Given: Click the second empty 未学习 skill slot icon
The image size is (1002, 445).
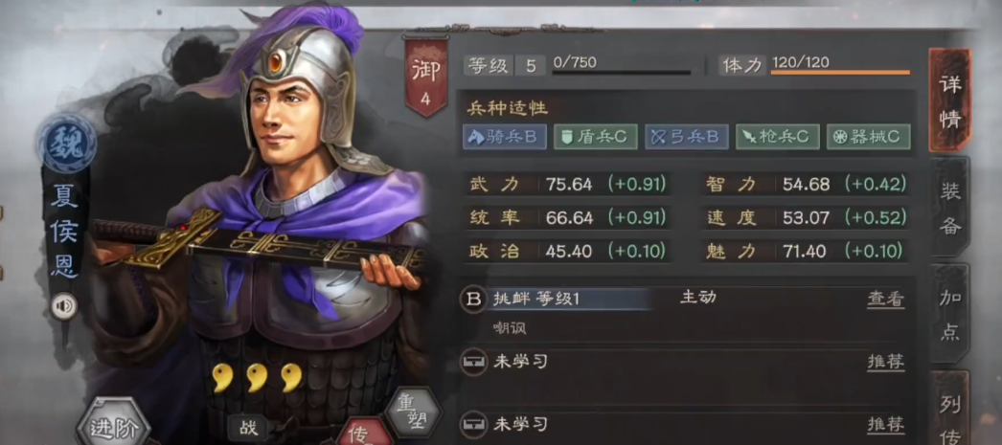Looking at the screenshot, I should 473,424.
